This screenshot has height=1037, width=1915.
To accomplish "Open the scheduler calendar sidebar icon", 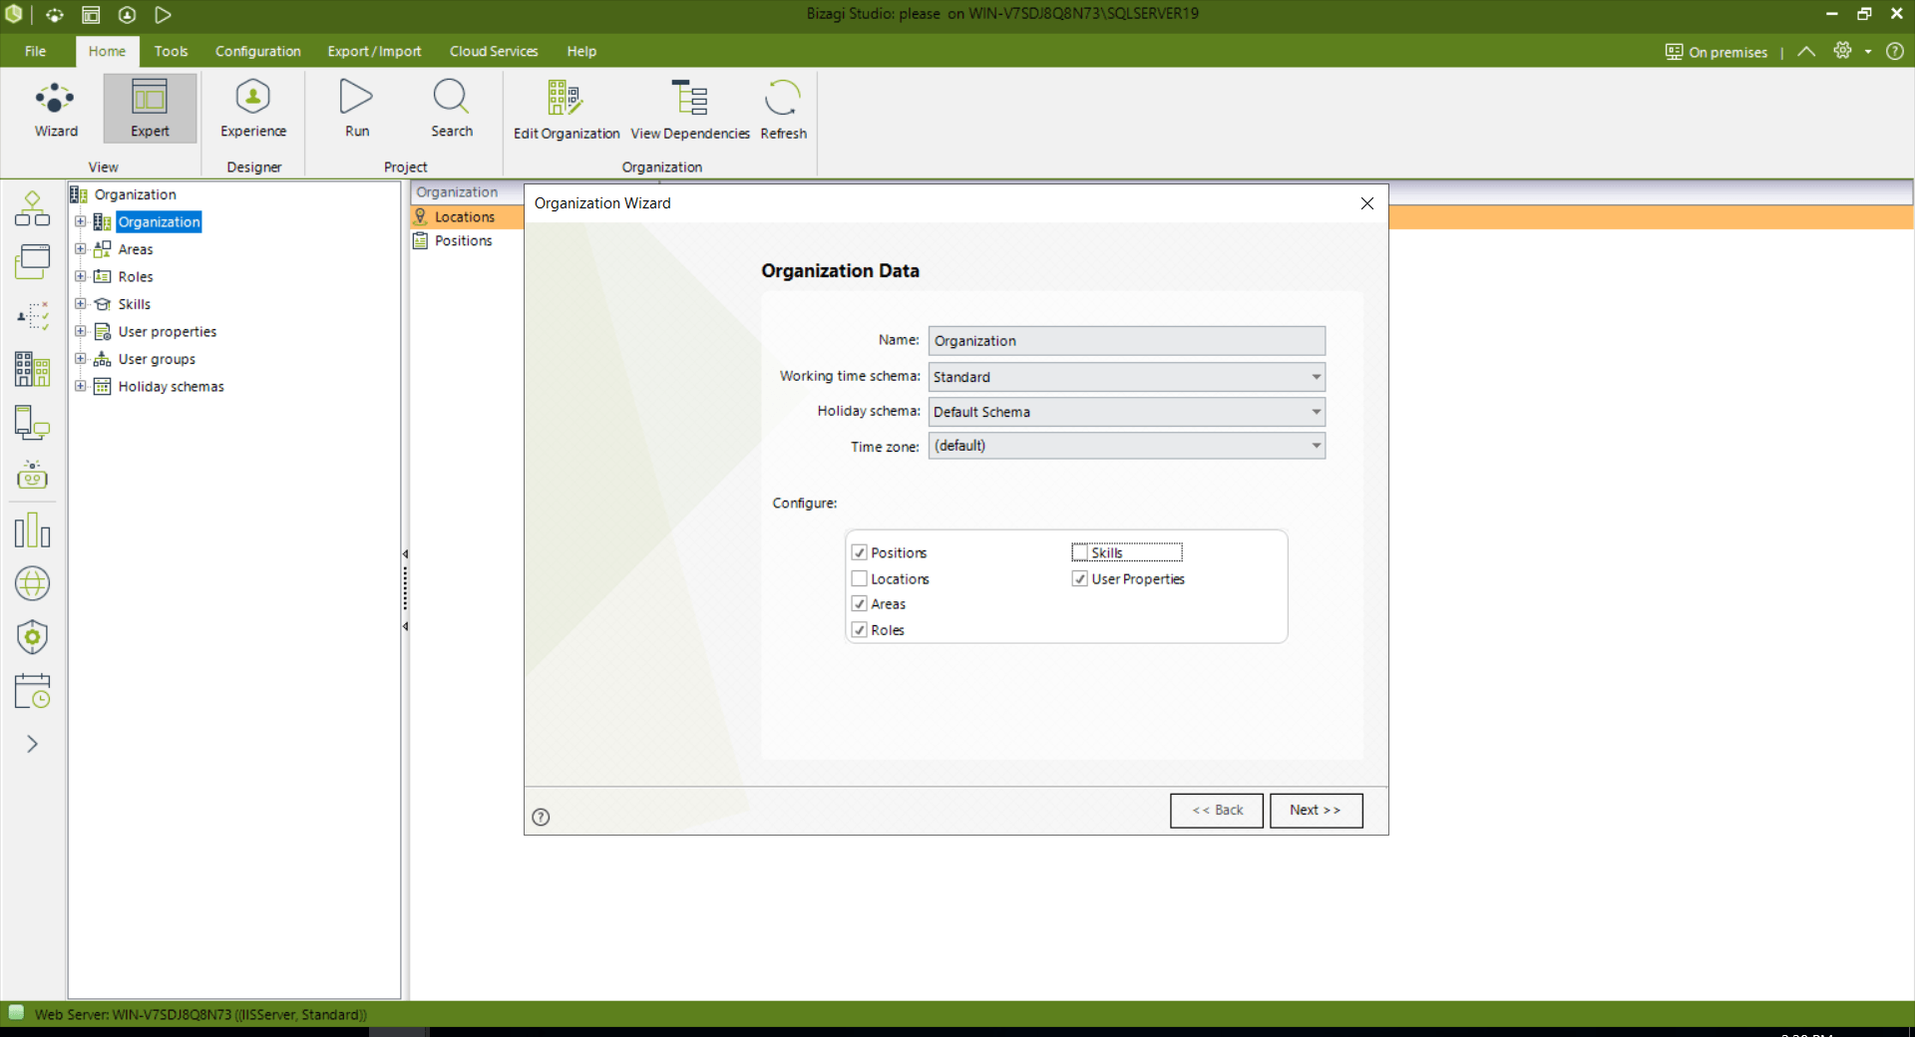I will 32,691.
